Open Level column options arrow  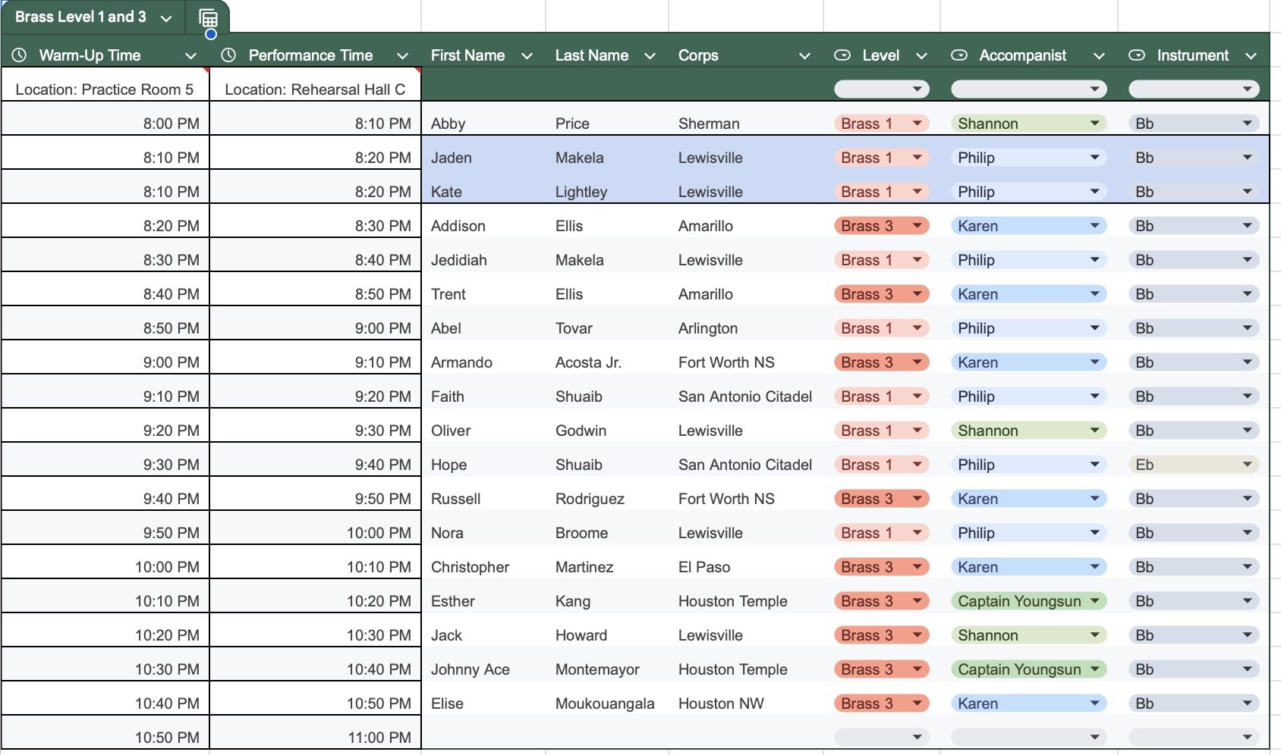(921, 56)
